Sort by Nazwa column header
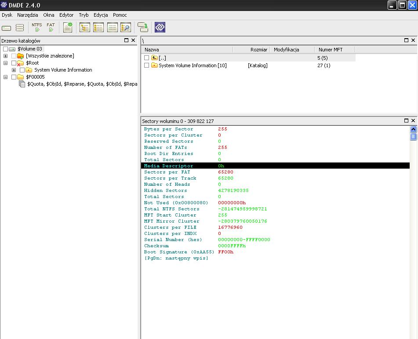Screen dimensions: 418x339 point(187,50)
